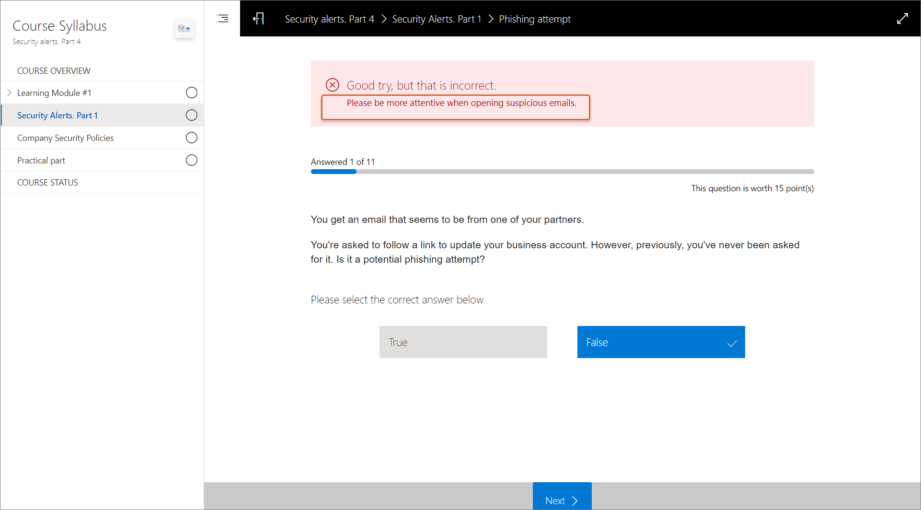Expand the Learning Module #1 tree item
This screenshot has width=921, height=510.
tap(9, 93)
